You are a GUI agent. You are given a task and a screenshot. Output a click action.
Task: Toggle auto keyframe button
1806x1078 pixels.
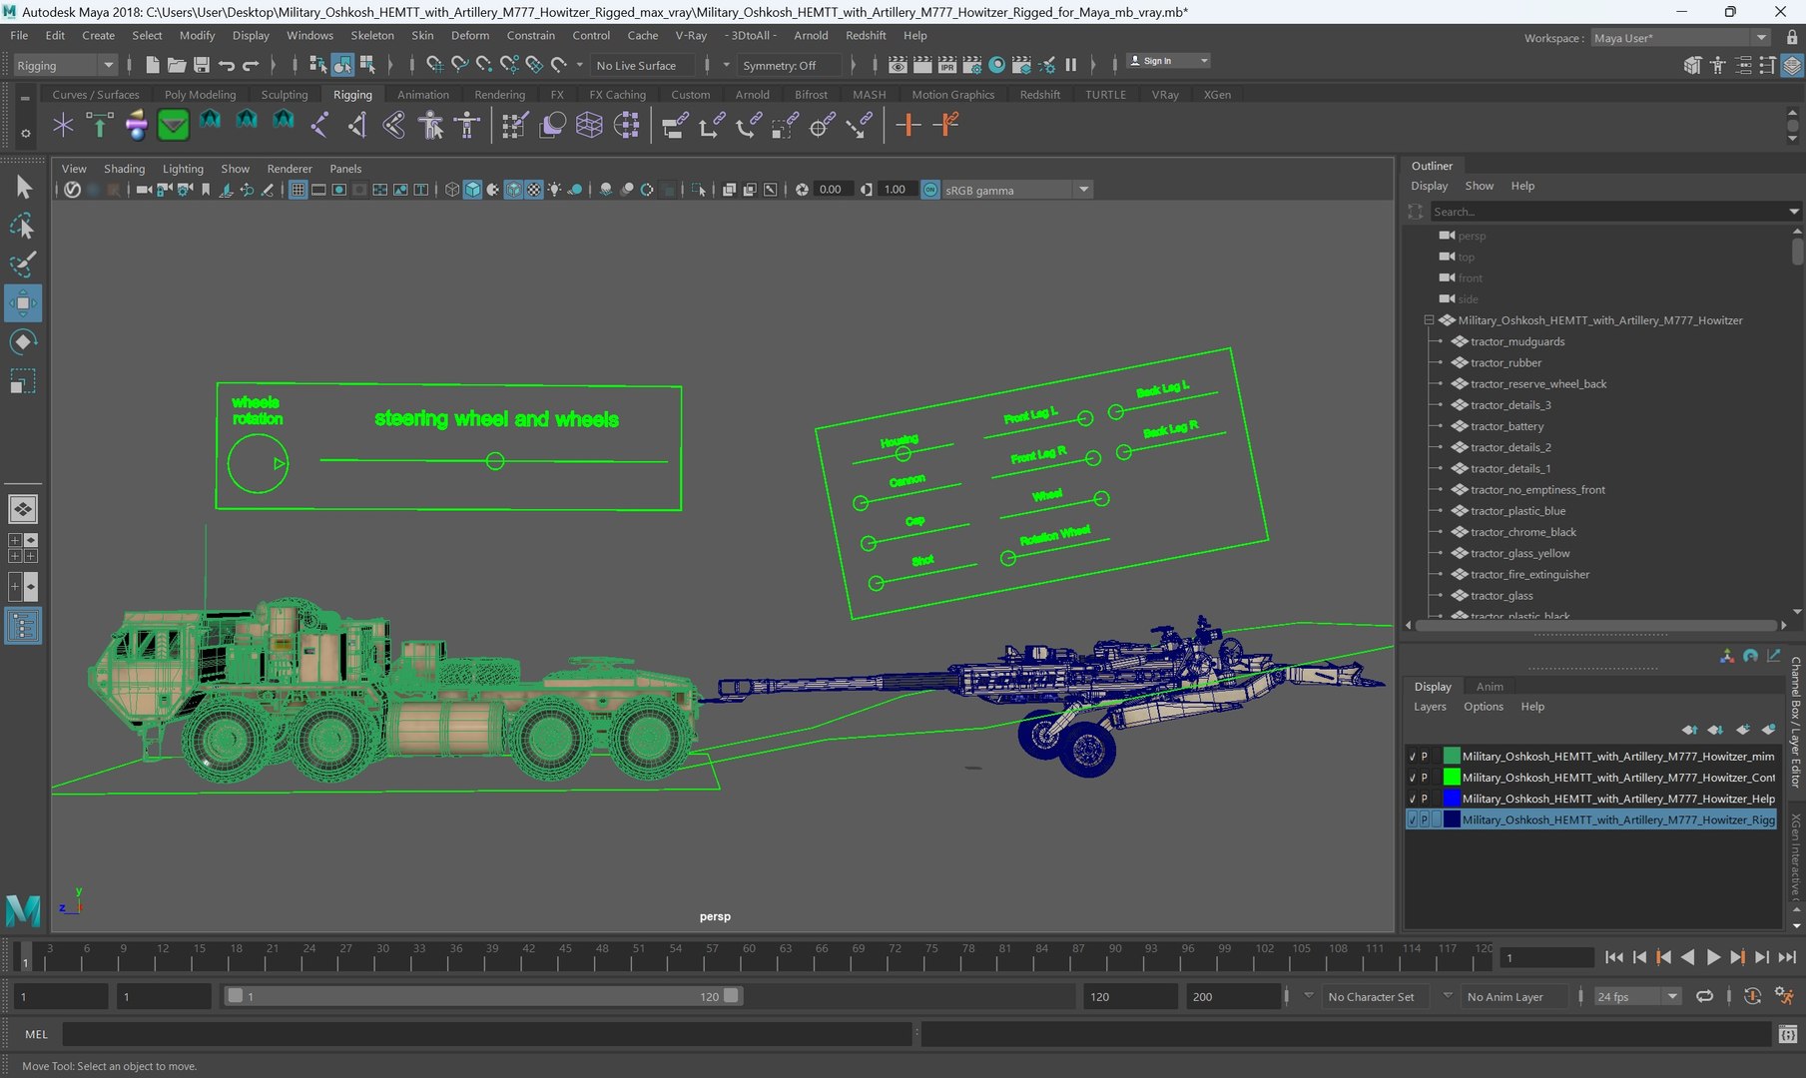[x=1752, y=996]
